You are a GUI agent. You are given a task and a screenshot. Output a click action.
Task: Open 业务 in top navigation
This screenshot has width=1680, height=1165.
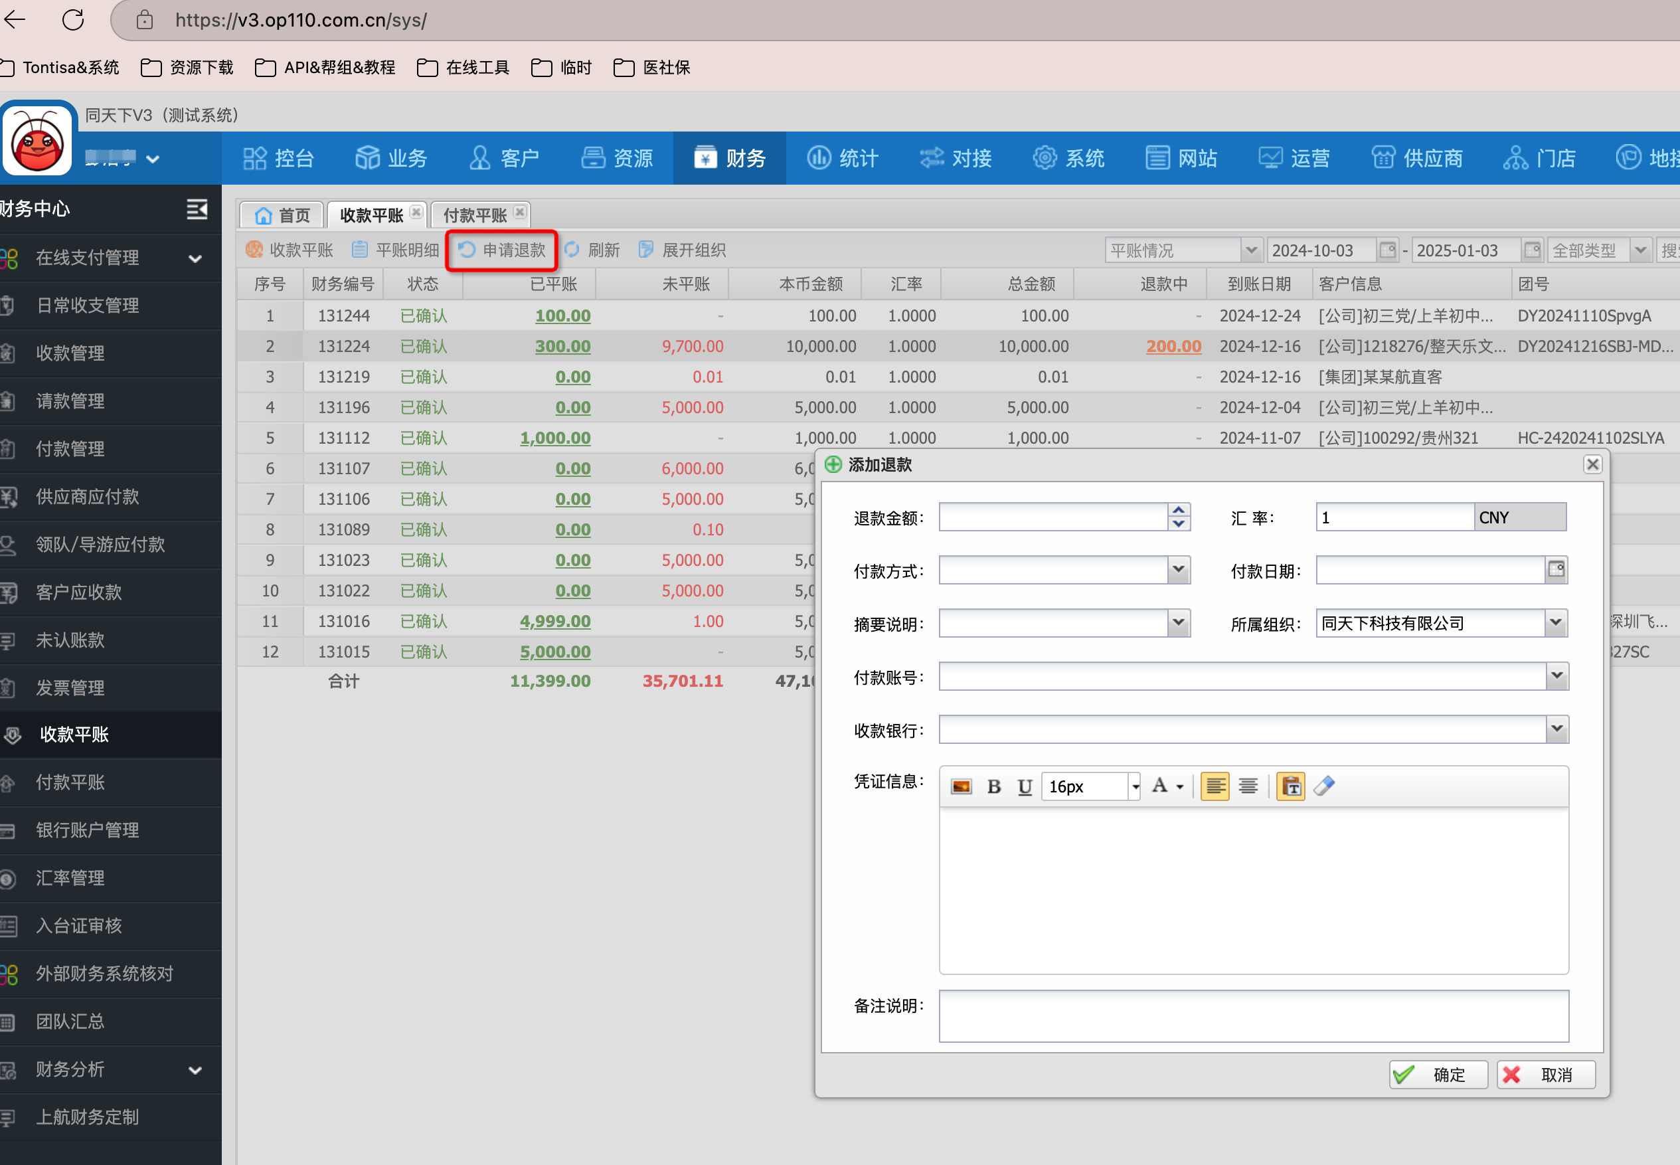[391, 157]
